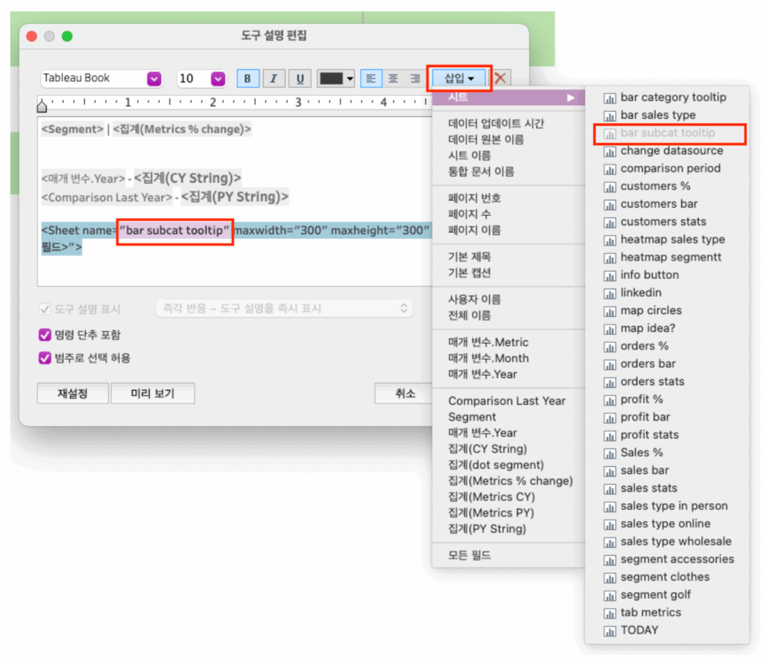Screen dimensions: 763x664
Task: Toggle the 도구 설명 표시 checkbox
Action: [x=45, y=309]
